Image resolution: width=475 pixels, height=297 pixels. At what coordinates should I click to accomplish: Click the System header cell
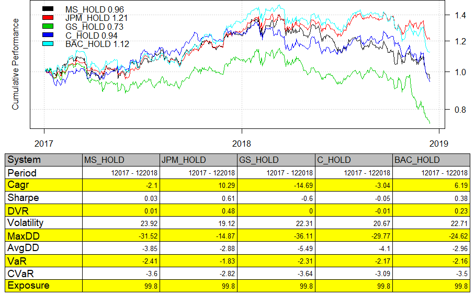43,160
